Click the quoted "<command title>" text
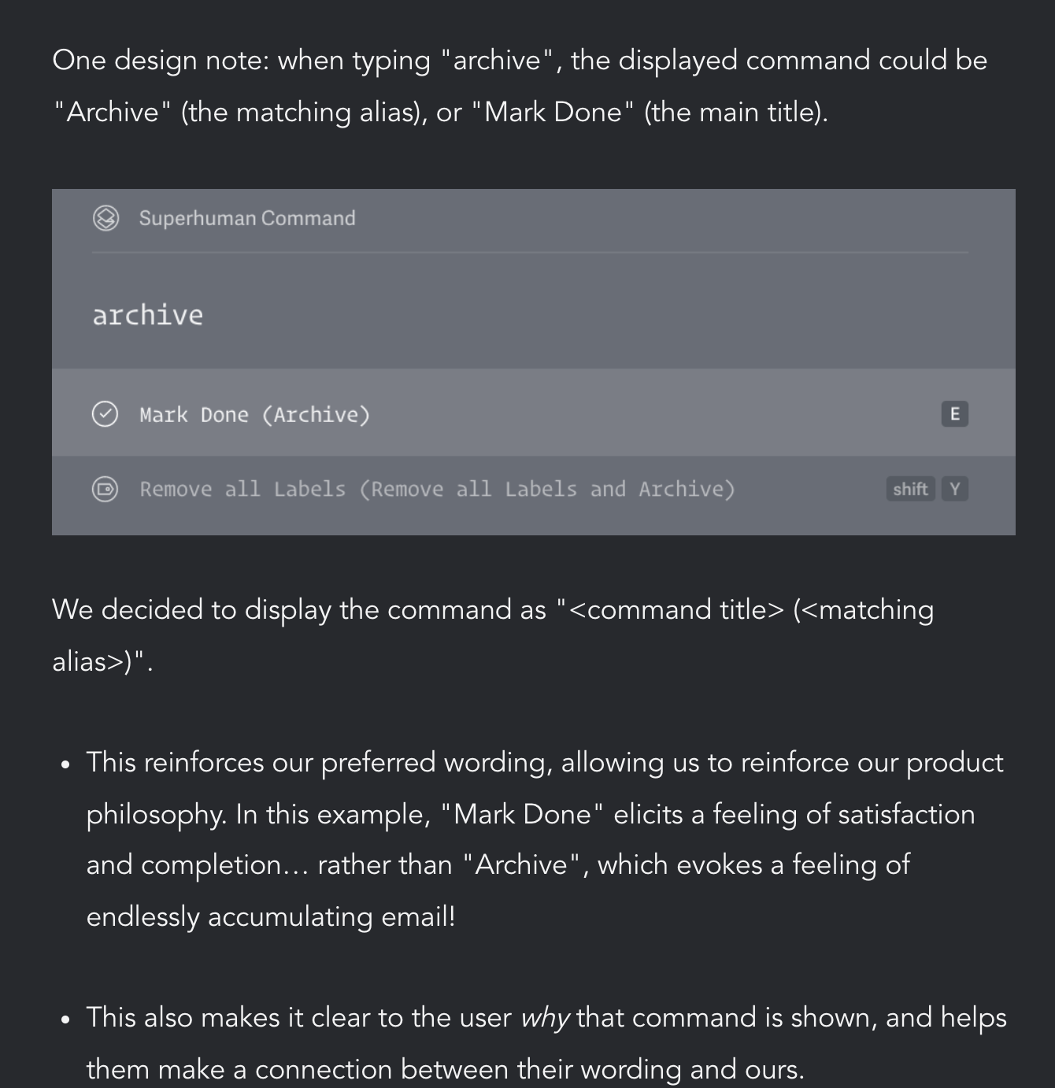The width and height of the screenshot is (1055, 1088). point(676,609)
